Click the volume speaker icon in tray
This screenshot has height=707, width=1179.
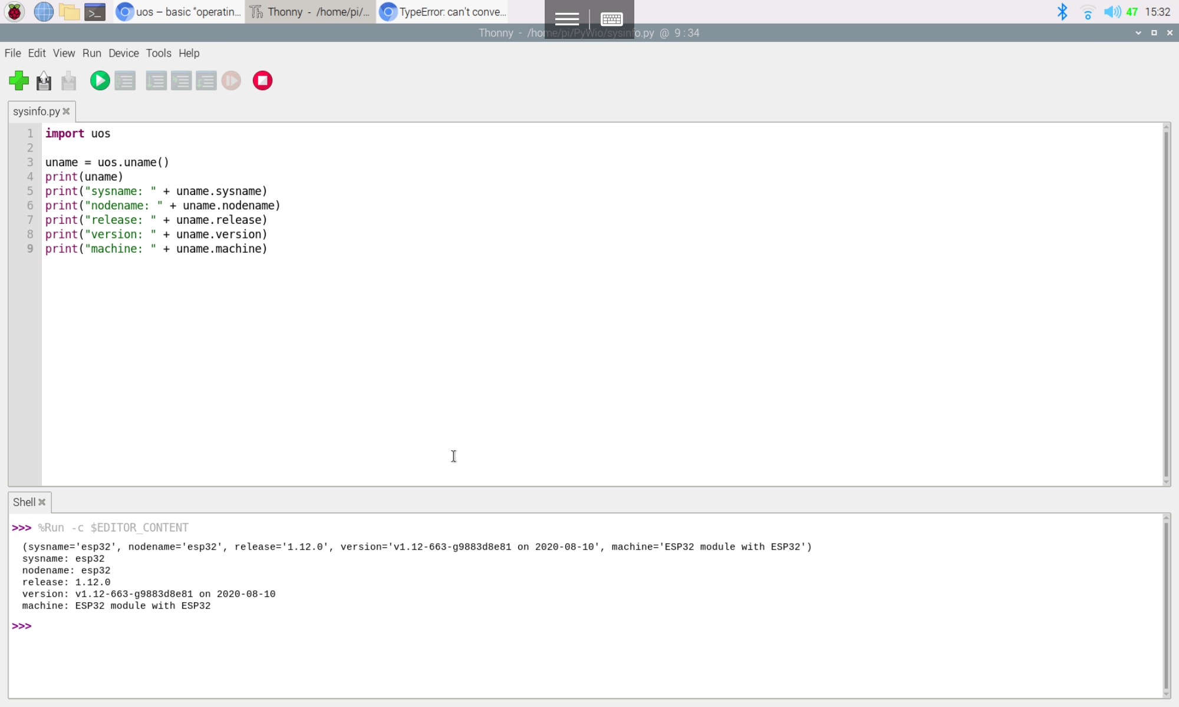(1111, 12)
